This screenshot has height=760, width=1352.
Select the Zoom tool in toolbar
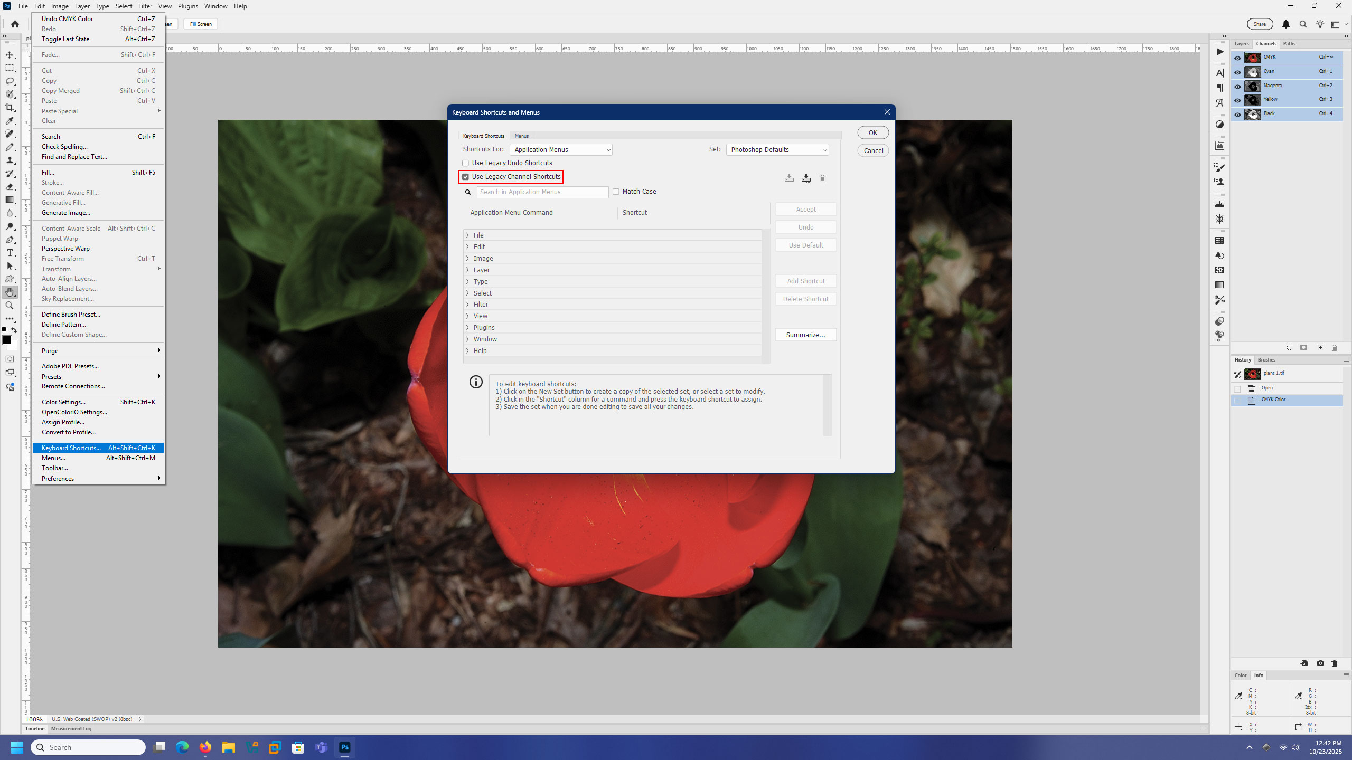[x=10, y=306]
